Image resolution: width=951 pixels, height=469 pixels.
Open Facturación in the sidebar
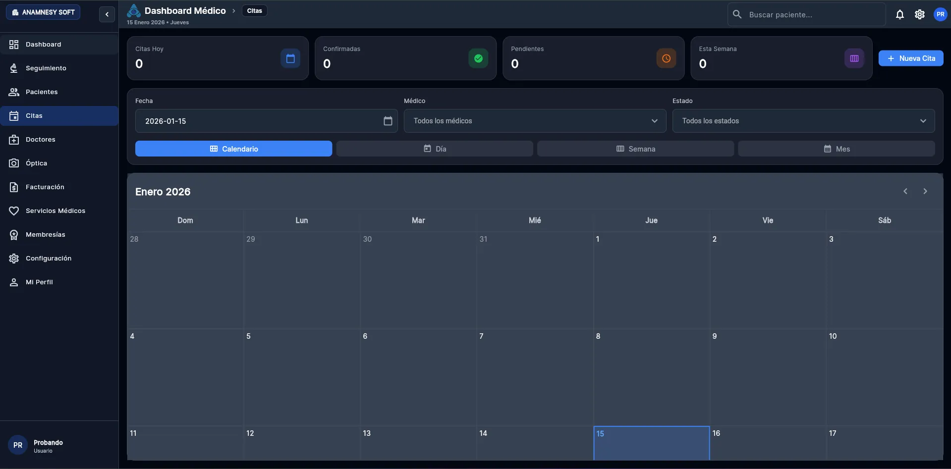[x=59, y=187]
